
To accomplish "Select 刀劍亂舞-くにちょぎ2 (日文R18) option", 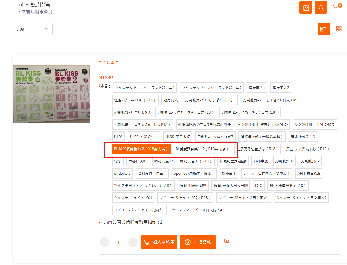I will click(271, 100).
